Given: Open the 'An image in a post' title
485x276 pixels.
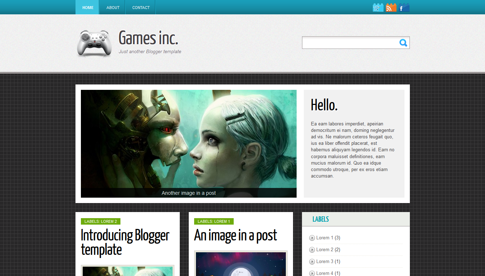Looking at the screenshot, I should pyautogui.click(x=235, y=236).
